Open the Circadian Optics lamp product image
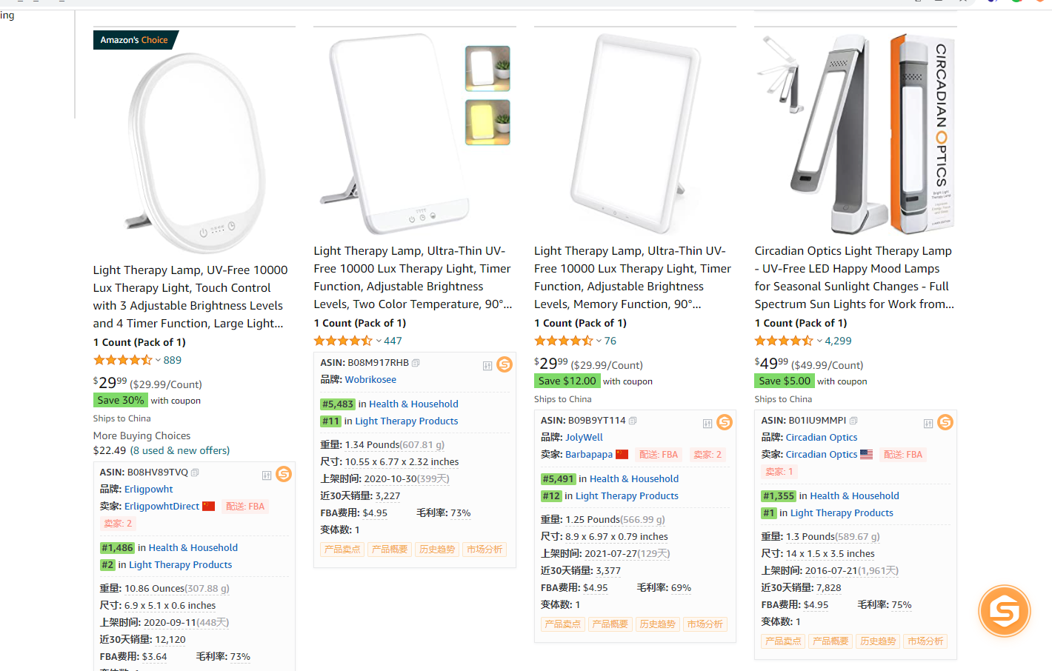The width and height of the screenshot is (1052, 671). click(x=855, y=133)
